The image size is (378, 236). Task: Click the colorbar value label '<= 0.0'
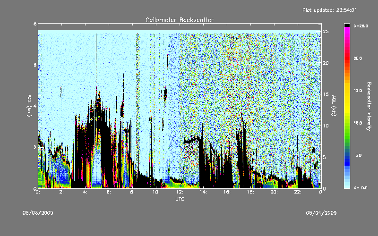[x=361, y=188]
